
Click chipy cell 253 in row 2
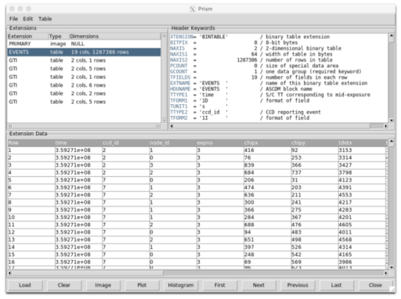315,158
